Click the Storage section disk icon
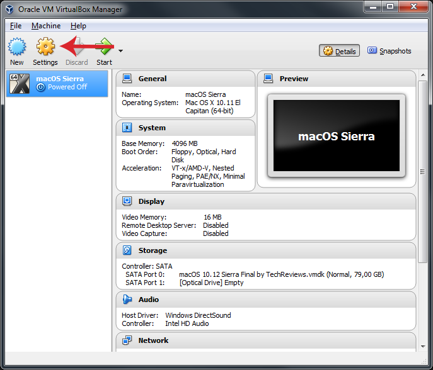Screen dimensions: 433x370 127,250
